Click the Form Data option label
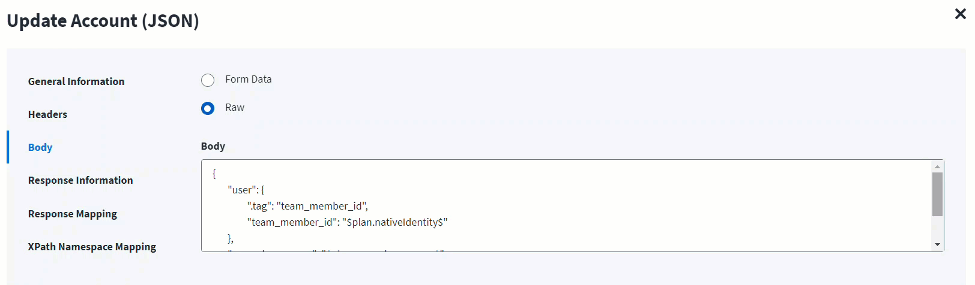Image resolution: width=975 pixels, height=285 pixels. pos(248,79)
